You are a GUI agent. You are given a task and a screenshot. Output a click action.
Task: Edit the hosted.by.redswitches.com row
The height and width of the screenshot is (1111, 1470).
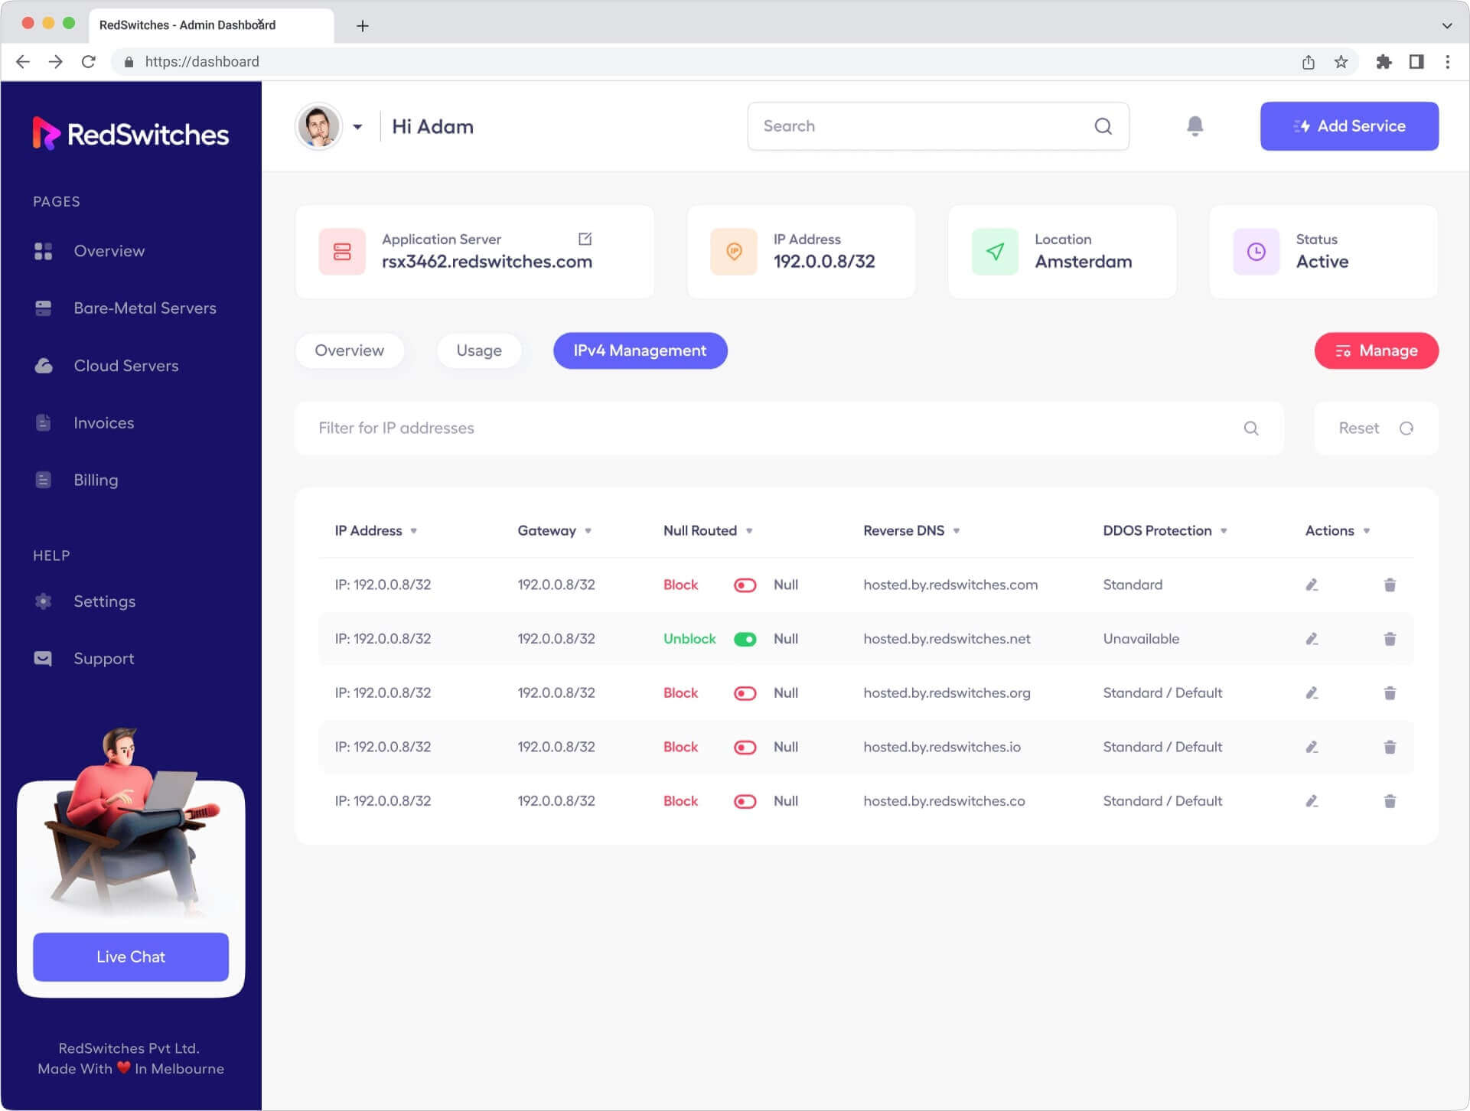[x=1312, y=585]
